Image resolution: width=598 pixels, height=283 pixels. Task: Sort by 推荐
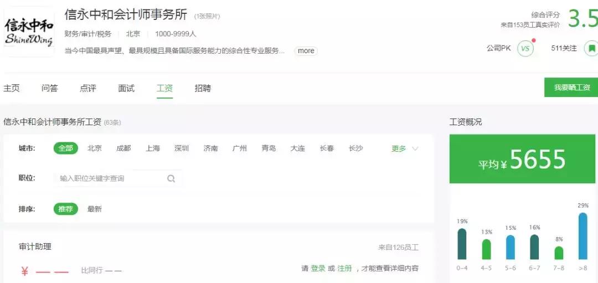(65, 209)
